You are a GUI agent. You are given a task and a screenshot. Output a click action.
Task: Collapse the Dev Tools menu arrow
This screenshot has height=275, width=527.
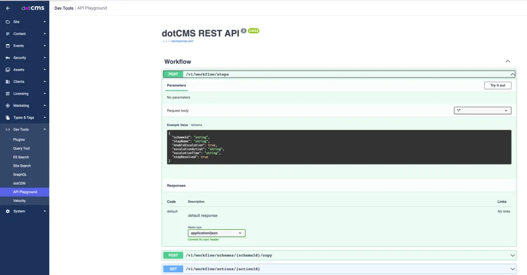pyautogui.click(x=45, y=130)
